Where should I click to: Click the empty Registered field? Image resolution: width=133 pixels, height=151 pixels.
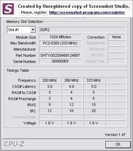pos(117,43)
